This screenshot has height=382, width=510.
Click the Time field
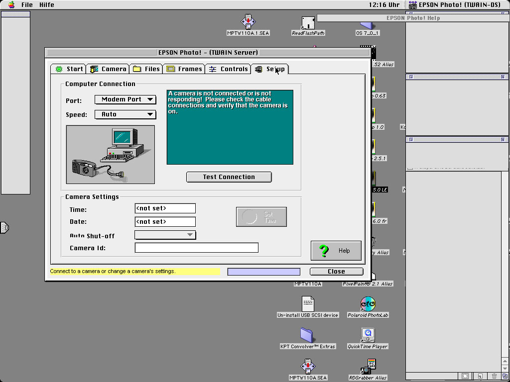coord(165,208)
